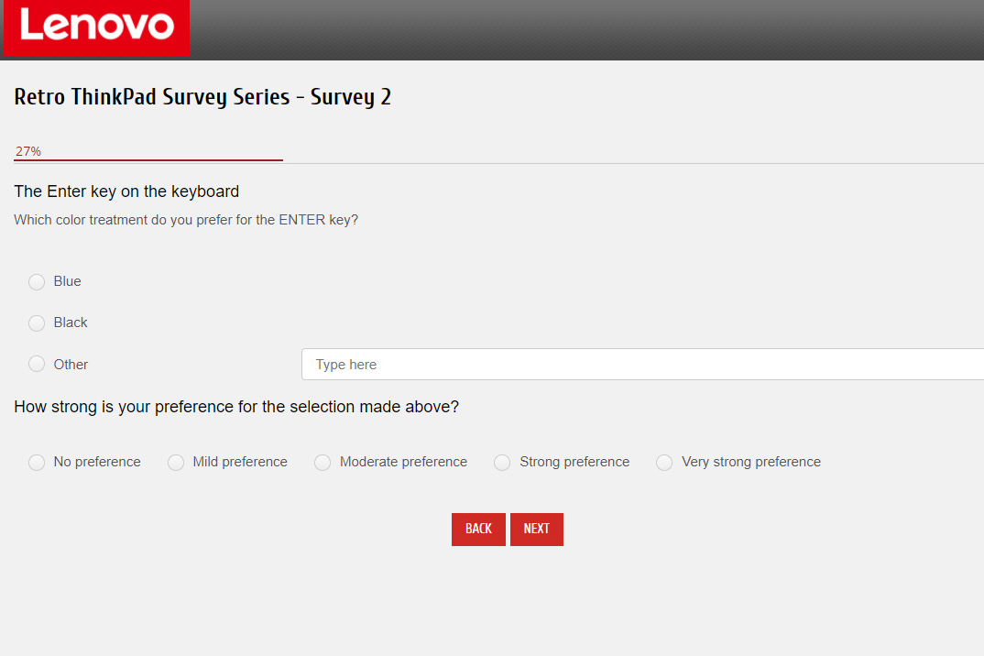Click 'The Enter key on the keyboard' heading
The image size is (984, 656).
click(126, 191)
